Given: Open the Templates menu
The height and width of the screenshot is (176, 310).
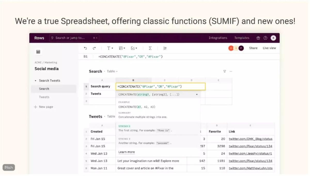Looking at the screenshot, I should click(x=242, y=38).
